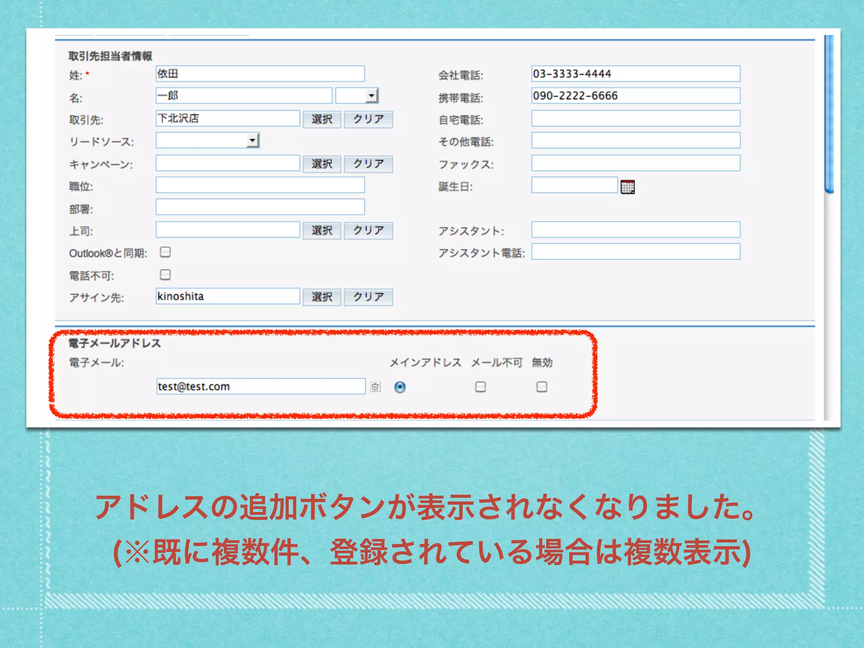
Task: Click 選択 button for キャンペーン
Action: click(322, 164)
